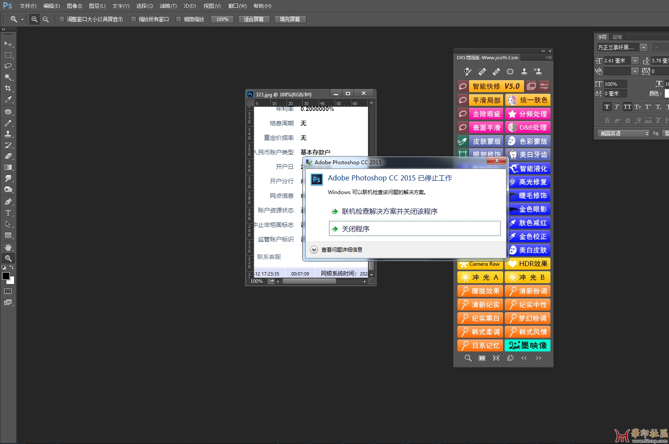
Task: Click the zoom out magnifier in options bar
Action: point(46,19)
